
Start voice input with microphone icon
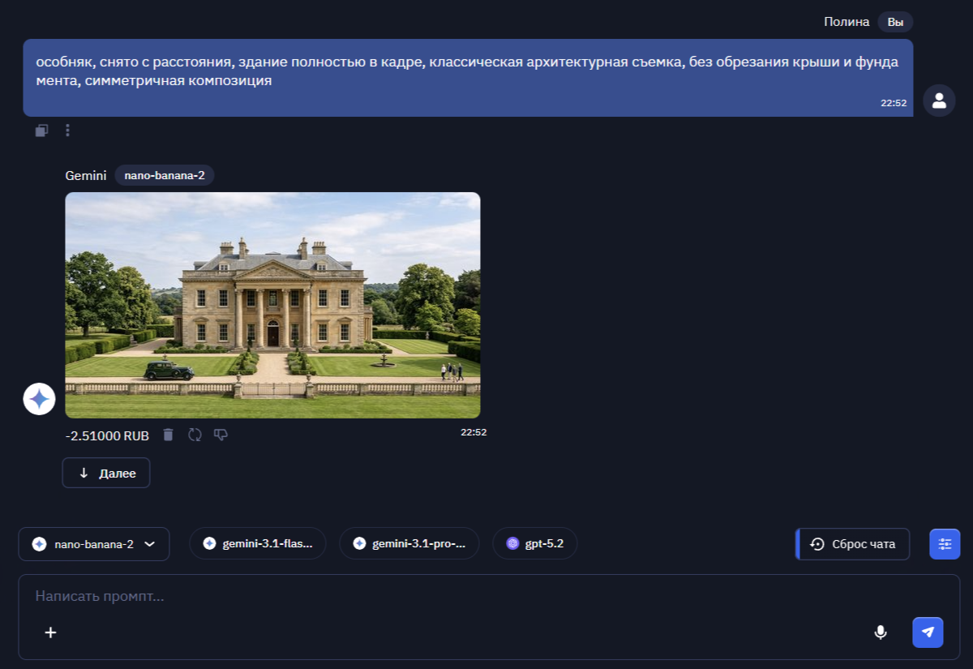pyautogui.click(x=881, y=633)
